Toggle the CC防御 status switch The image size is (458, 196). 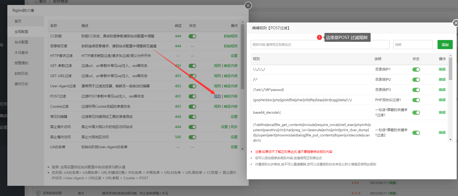[x=192, y=36]
